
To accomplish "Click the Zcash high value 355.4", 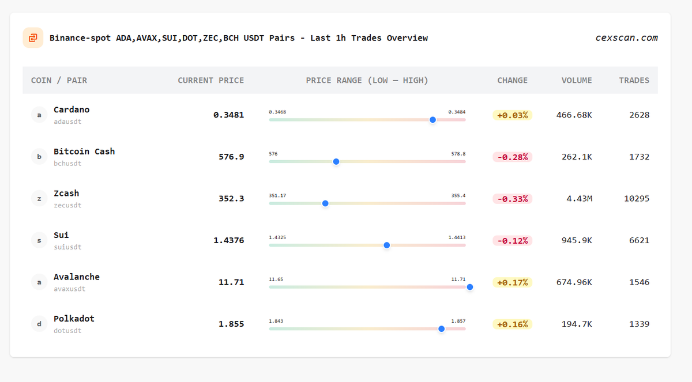I will tap(458, 195).
